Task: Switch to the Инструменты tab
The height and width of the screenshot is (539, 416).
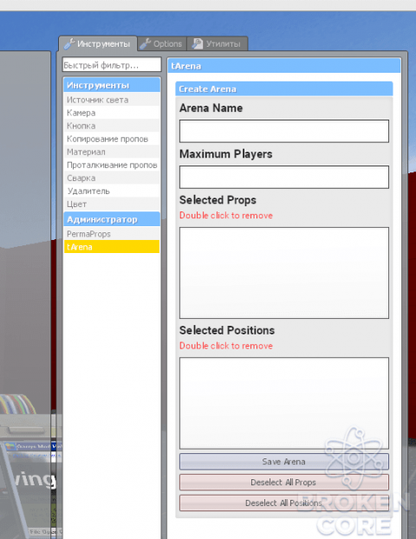Action: [98, 43]
